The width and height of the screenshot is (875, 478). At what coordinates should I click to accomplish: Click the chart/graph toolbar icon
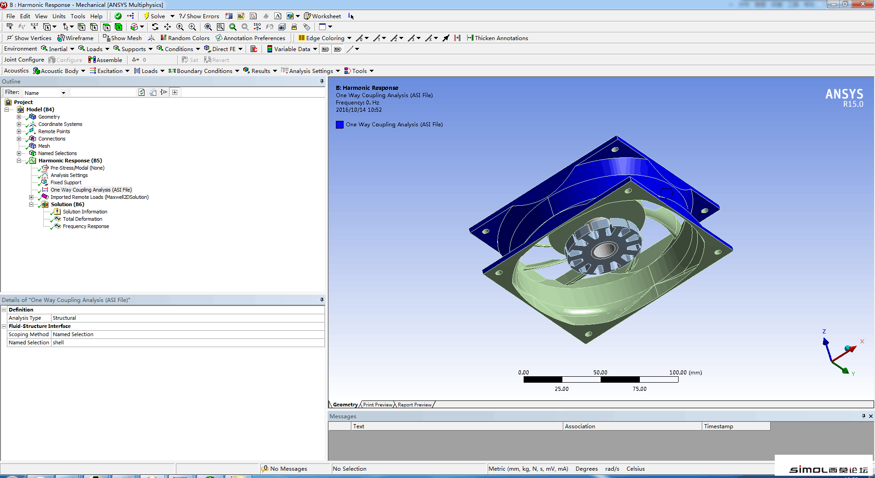coord(253,16)
